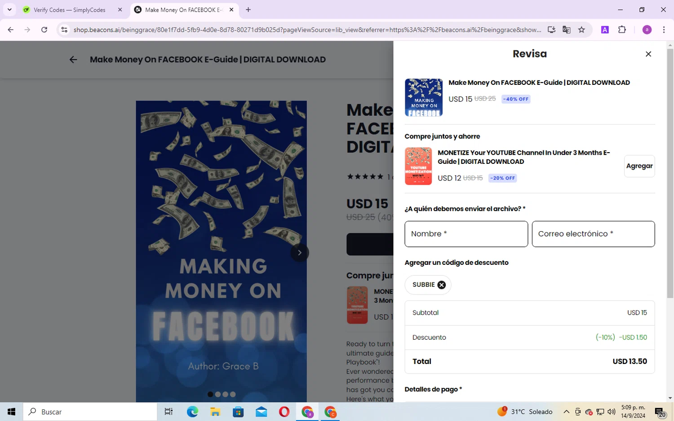
Task: Open the Chrome three-dot menu
Action: 664,30
